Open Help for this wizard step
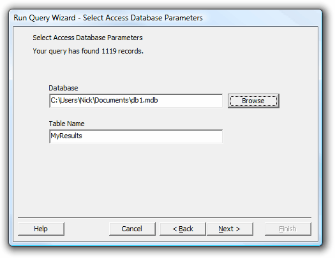Screen dimensions: 335x258 (41, 229)
